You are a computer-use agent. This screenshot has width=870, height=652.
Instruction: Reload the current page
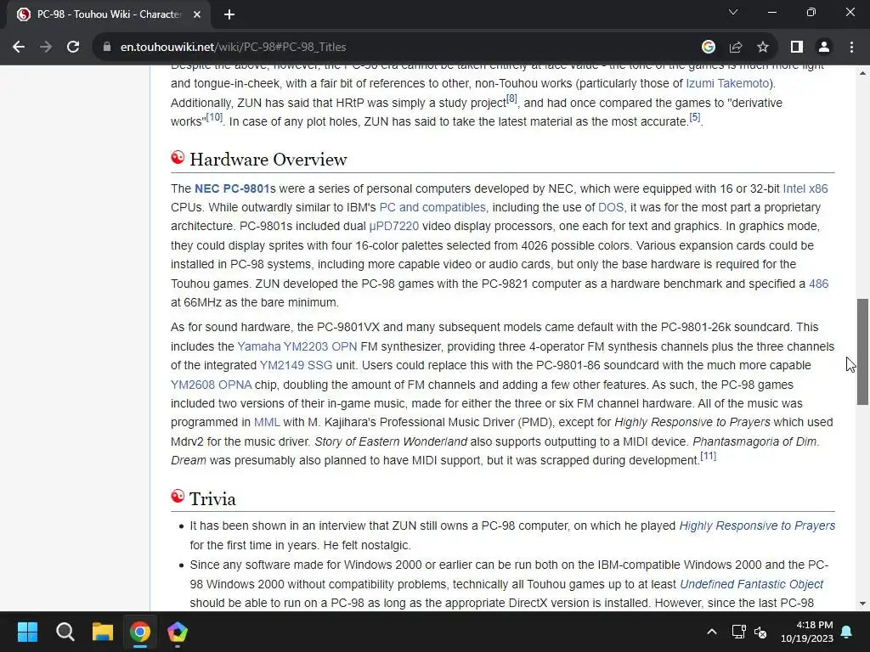73,48
